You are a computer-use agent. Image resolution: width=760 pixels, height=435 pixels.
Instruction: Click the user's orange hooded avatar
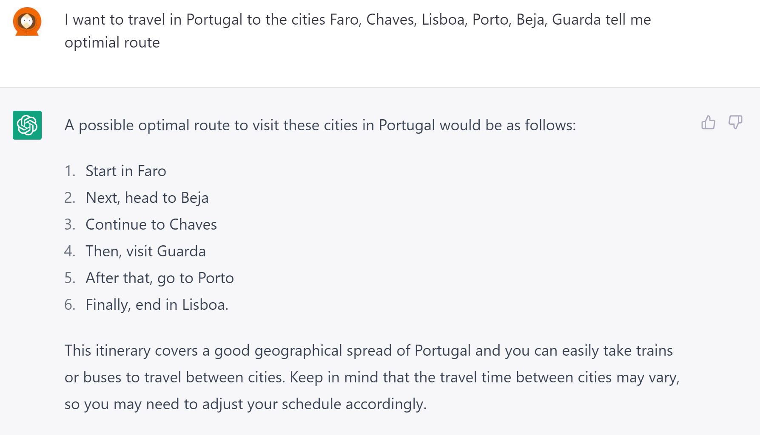(27, 21)
